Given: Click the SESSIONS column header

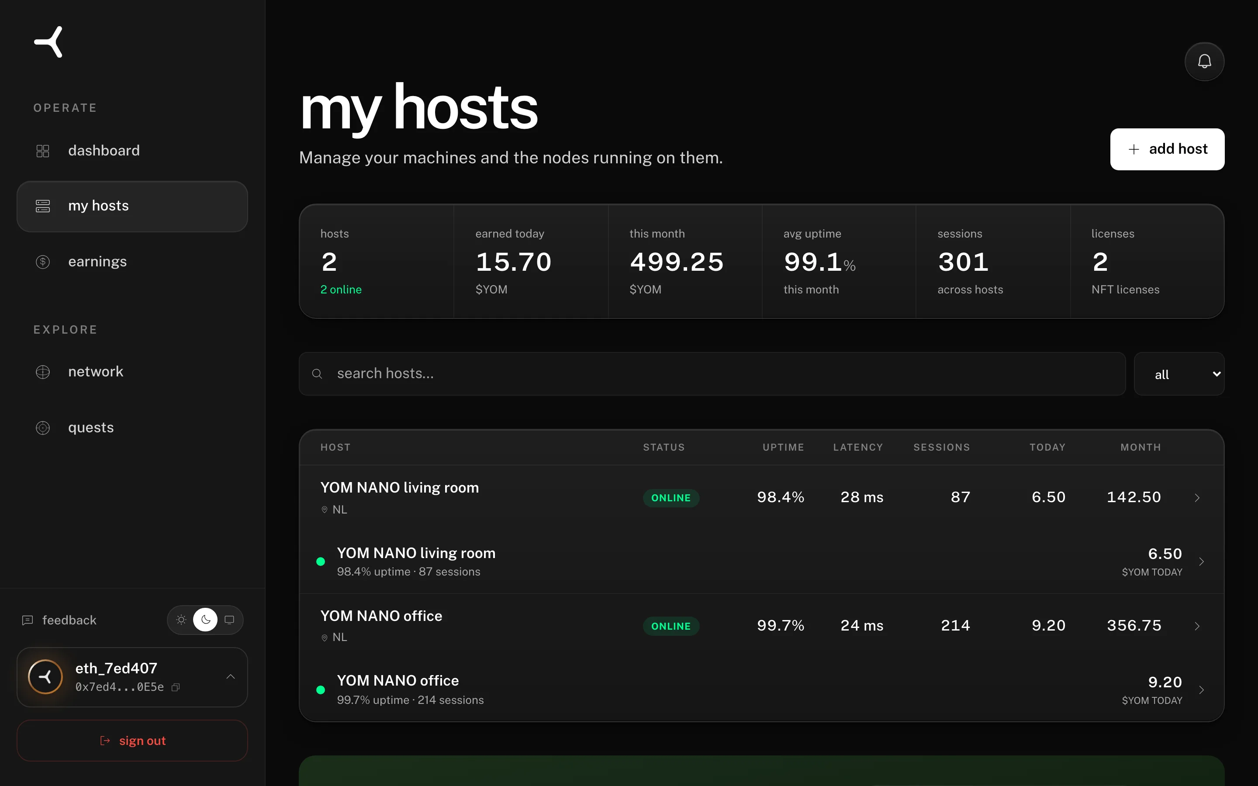Looking at the screenshot, I should click(942, 447).
